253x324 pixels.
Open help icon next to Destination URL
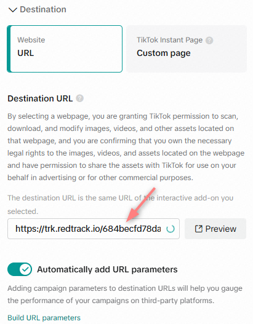point(79,98)
